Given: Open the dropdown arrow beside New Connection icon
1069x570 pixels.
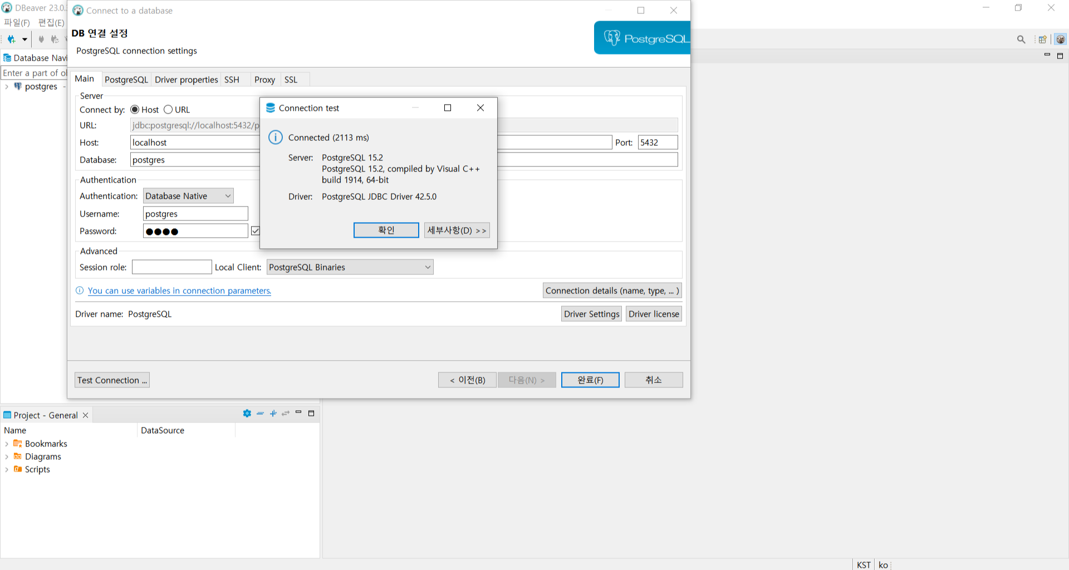Looking at the screenshot, I should coord(24,40).
